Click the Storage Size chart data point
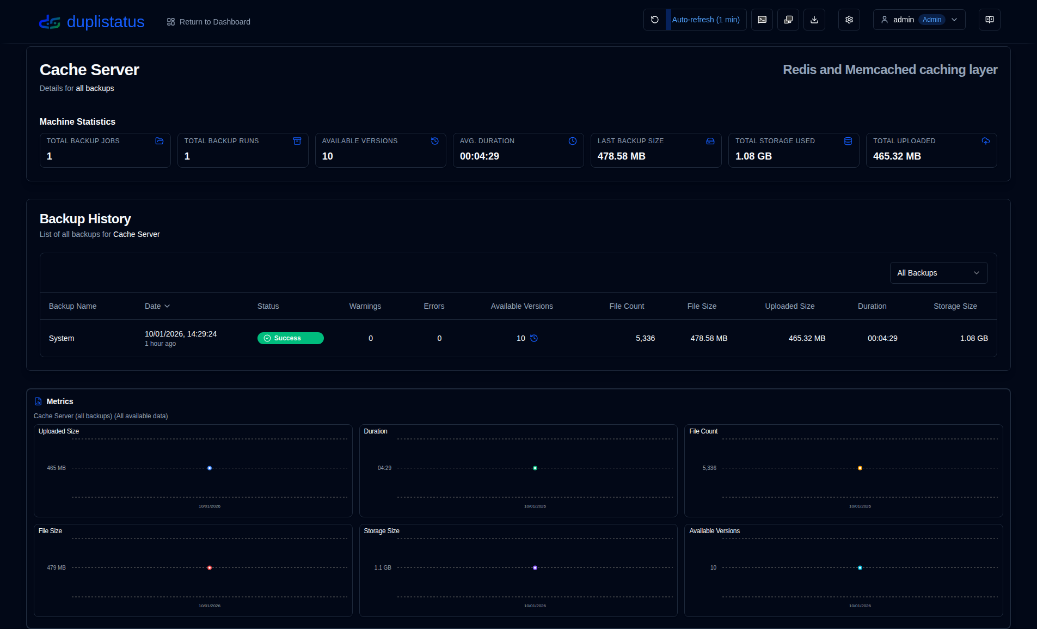Screen dimensions: 1037x629 click(535, 568)
